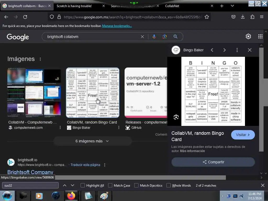Viewport: 268px width, 201px height.
Task: Open the Firefox hamburger menu
Action: 262,17
